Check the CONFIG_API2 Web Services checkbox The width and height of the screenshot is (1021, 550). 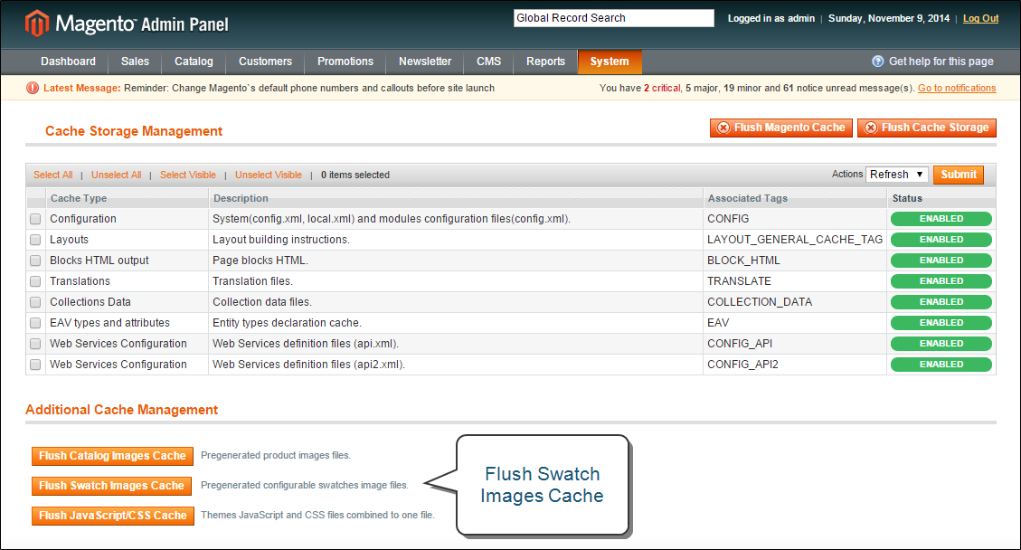coord(35,365)
